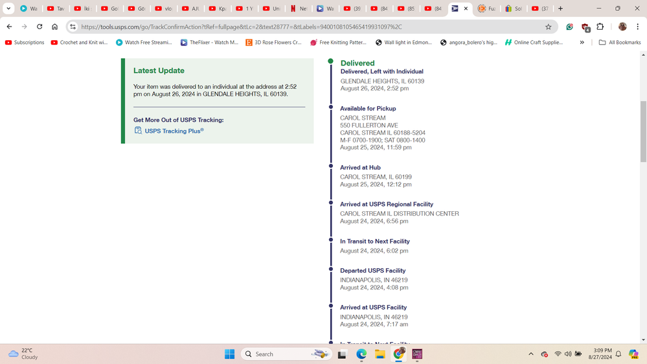The height and width of the screenshot is (364, 647).
Task: Open the Watch Free Streaming bookmark
Action: point(144,42)
